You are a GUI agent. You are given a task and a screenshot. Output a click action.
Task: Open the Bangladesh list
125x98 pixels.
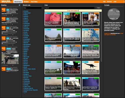27,44
